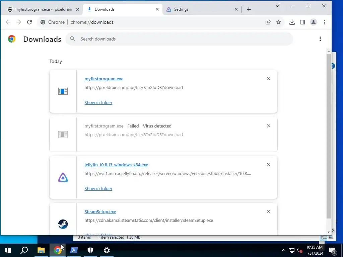The height and width of the screenshot is (257, 343).
Task: Remove the first myfirstprogram.exe entry from the list
Action: click(269, 79)
